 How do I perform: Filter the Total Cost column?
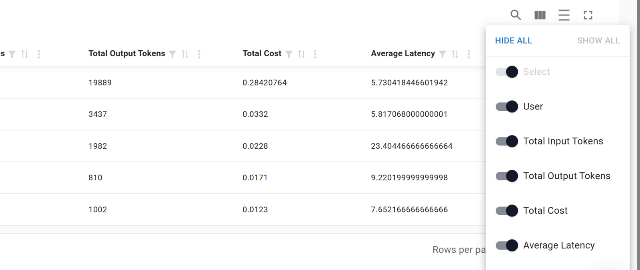point(289,54)
